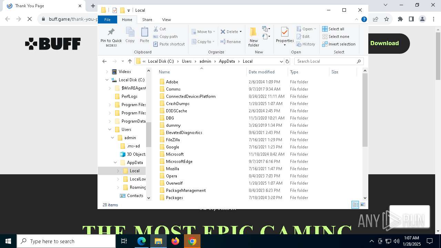
Task: Switch to the Home ribbon tab
Action: (127, 20)
